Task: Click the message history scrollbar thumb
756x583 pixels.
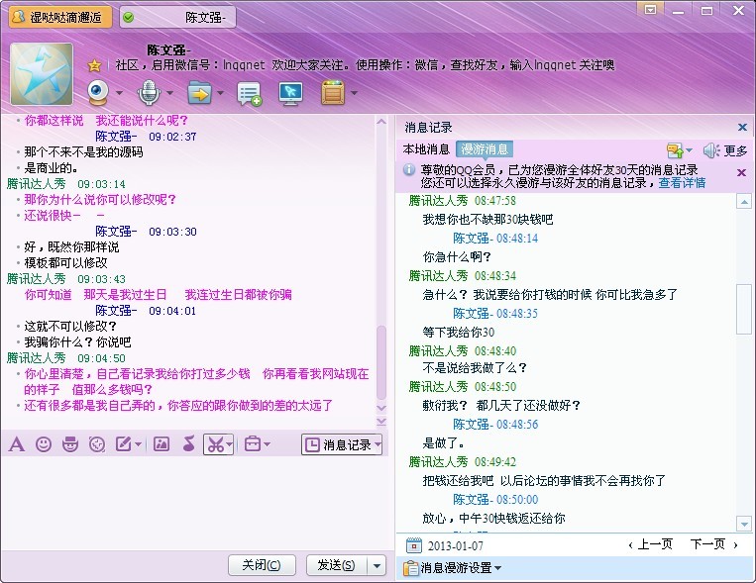Action: pyautogui.click(x=744, y=309)
